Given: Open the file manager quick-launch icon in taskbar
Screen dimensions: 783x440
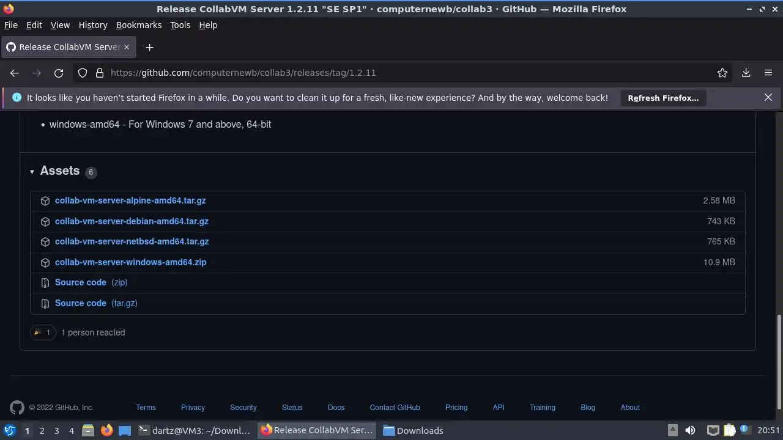Looking at the screenshot, I should [x=88, y=431].
